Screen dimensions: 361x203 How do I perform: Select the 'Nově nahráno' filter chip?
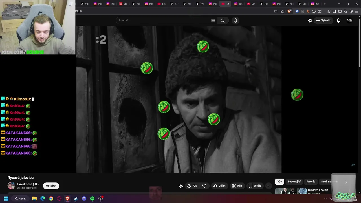pyautogui.click(x=329, y=182)
